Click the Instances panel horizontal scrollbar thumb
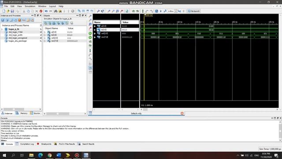 pos(14,109)
